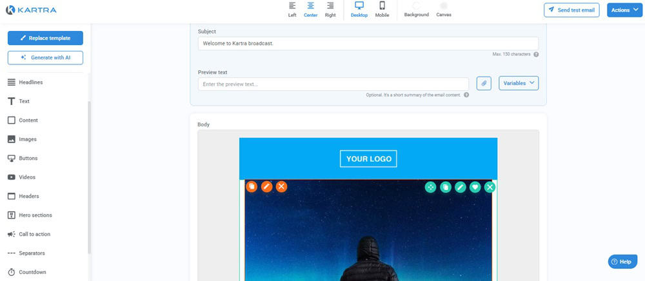Image resolution: width=645 pixels, height=281 pixels.
Task: Align email content to the Right
Action: [330, 10]
